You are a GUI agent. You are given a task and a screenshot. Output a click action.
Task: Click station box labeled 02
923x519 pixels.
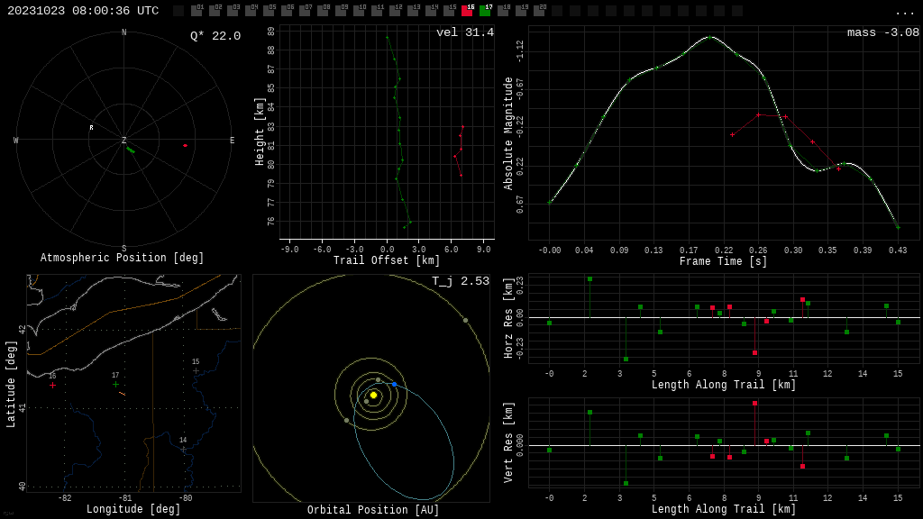coord(215,10)
